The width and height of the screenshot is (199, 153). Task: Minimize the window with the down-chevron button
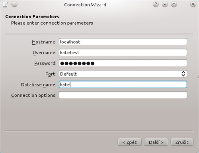click(165, 4)
